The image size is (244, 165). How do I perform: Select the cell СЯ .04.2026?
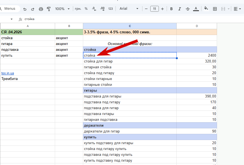click(x=28, y=32)
